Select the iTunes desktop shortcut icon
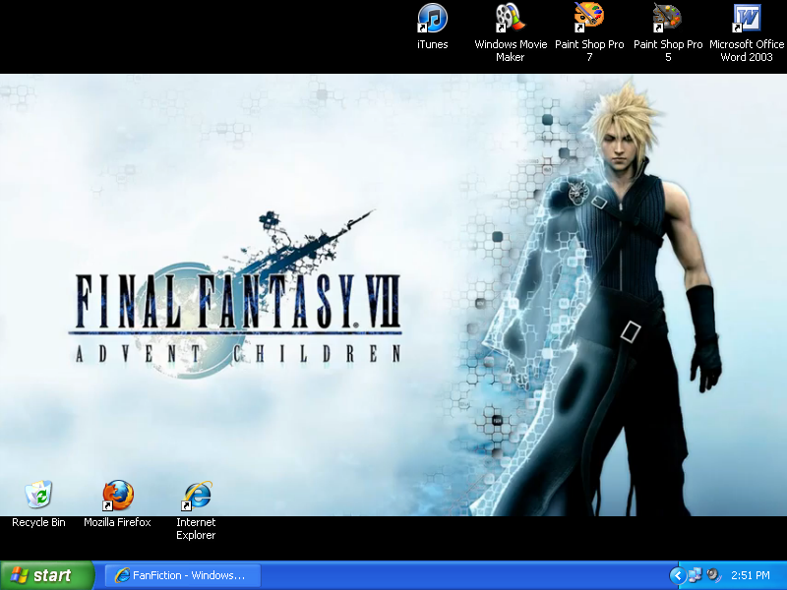This screenshot has width=787, height=590. (432, 18)
